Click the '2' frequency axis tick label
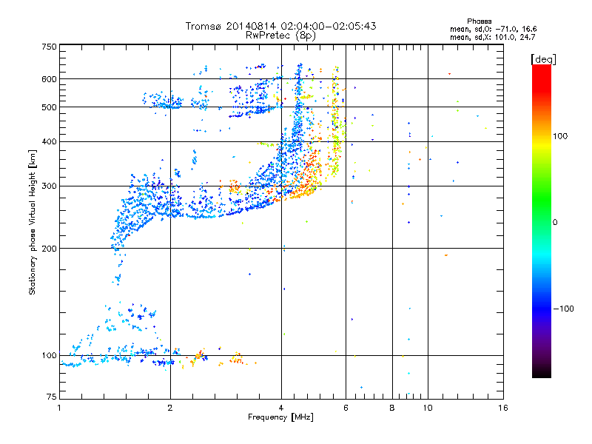 coord(170,408)
